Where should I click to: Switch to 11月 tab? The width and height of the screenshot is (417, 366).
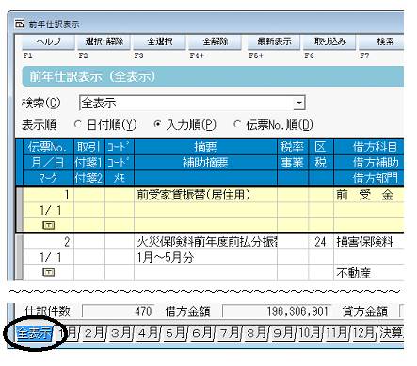click(x=336, y=333)
